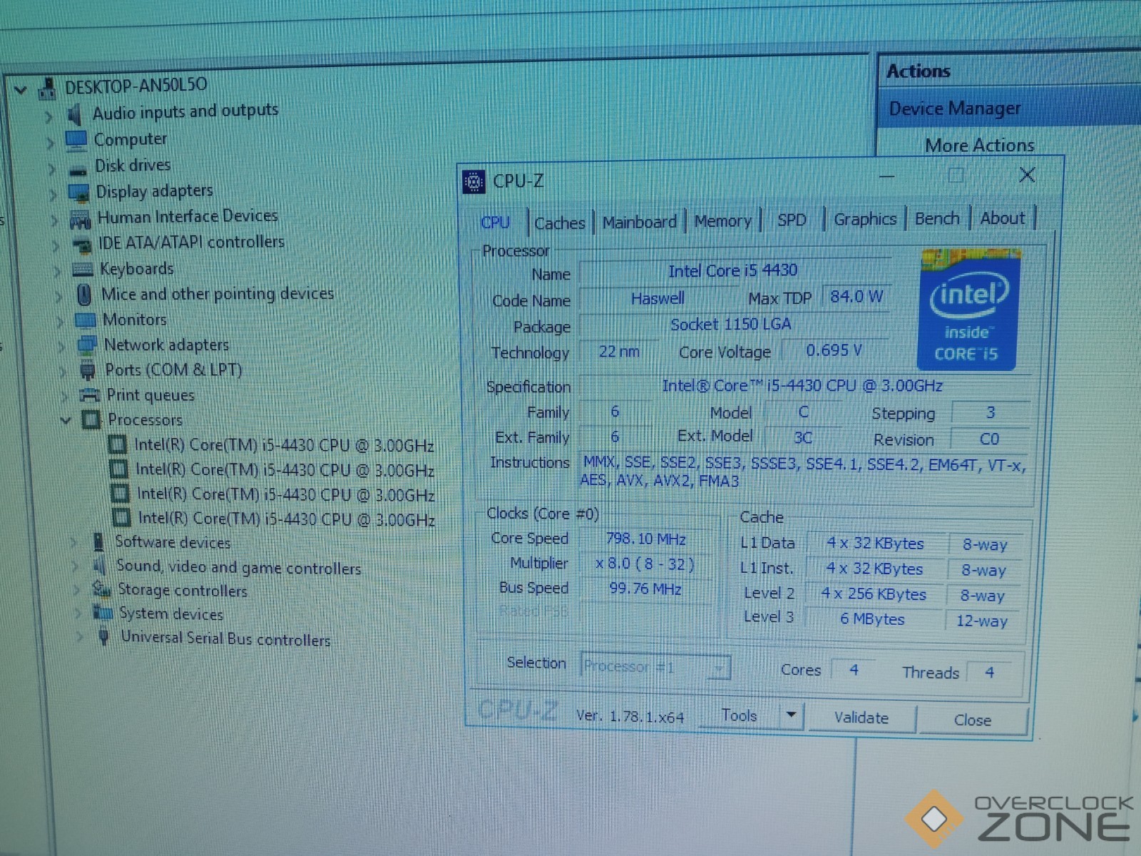Open the Tools dropdown arrow in CPU-Z
Screen dimensions: 1141x856
791,714
